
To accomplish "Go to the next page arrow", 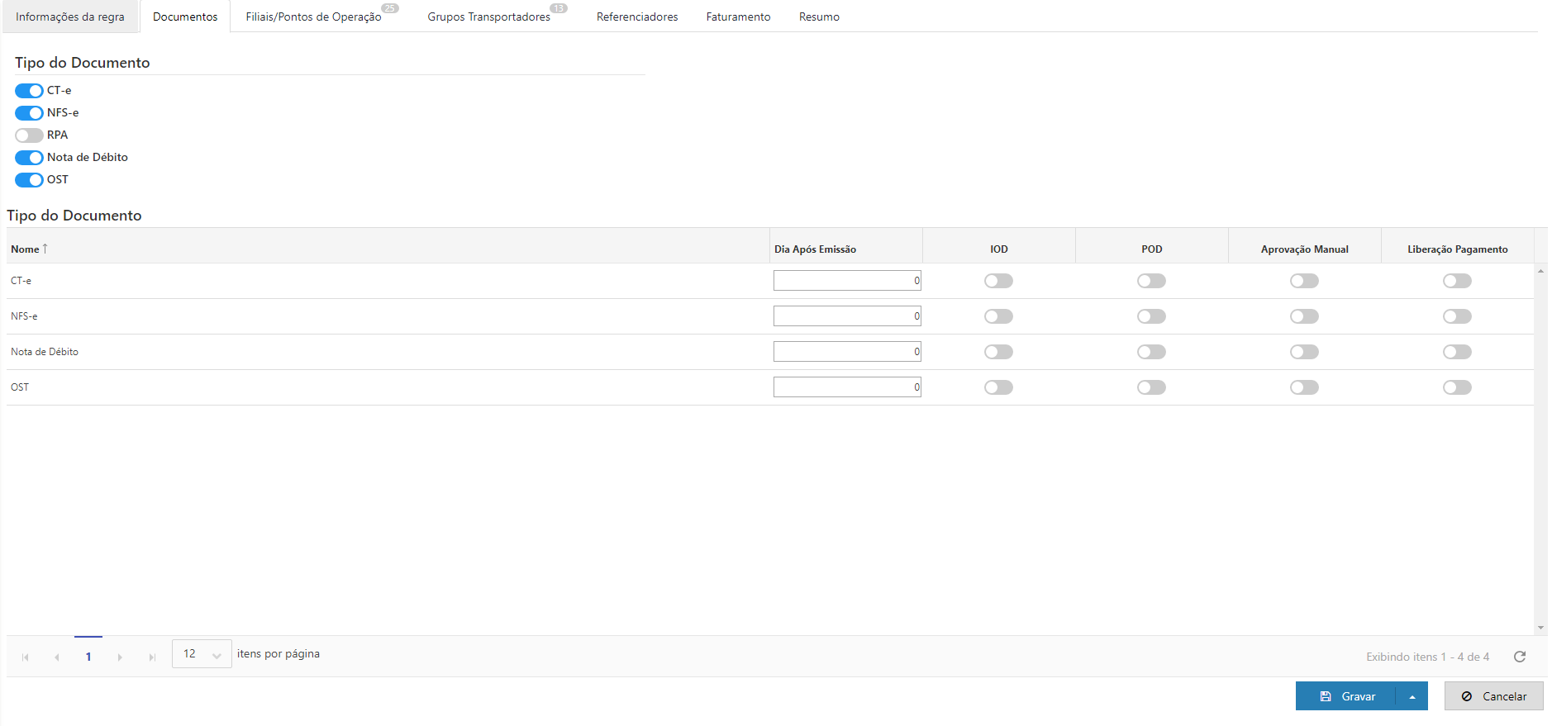I will click(120, 657).
